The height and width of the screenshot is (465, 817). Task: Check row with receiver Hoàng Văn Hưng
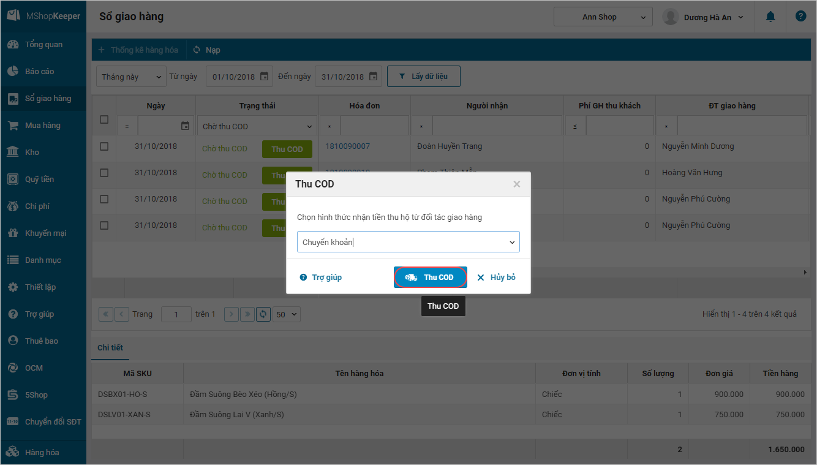104,173
